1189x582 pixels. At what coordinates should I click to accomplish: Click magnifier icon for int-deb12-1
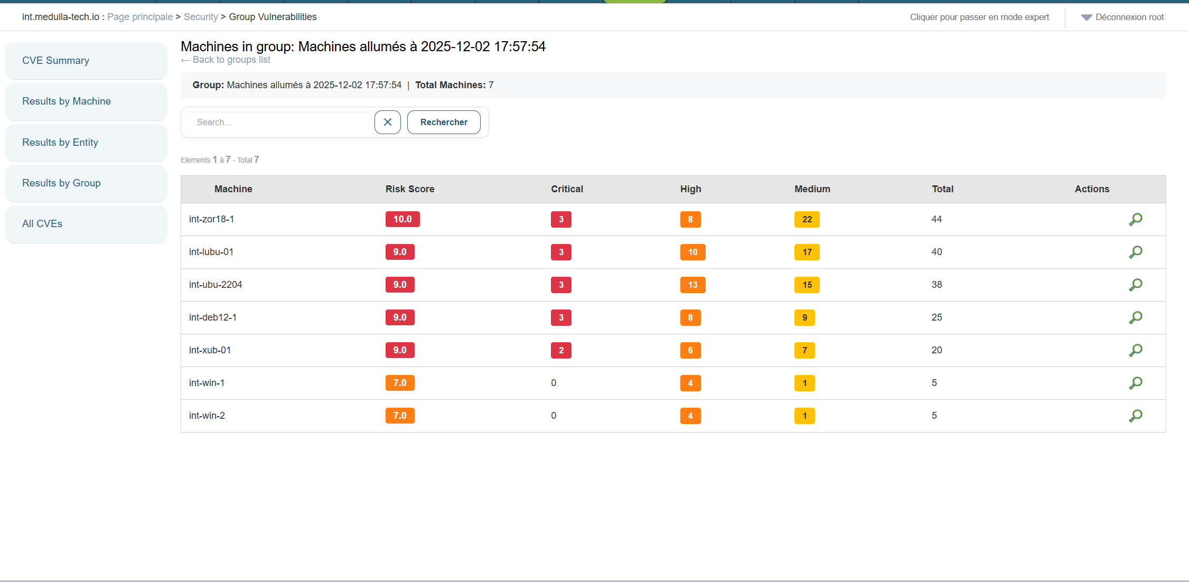[x=1135, y=317]
